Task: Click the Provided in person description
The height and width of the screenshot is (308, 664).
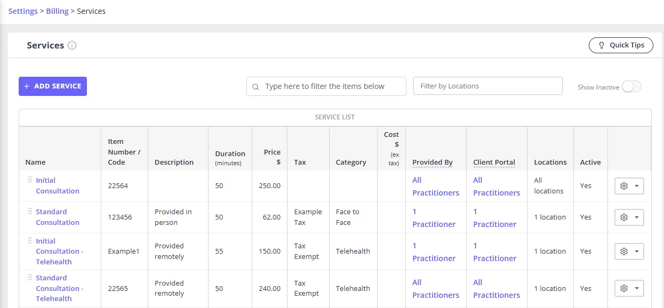Action: [173, 217]
